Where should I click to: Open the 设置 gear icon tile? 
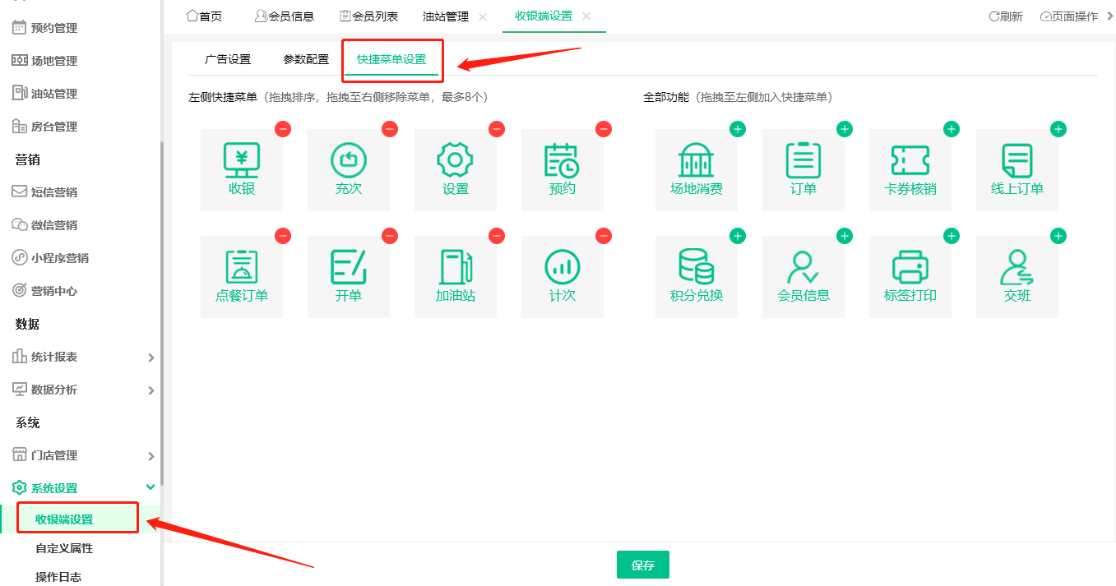coord(455,169)
